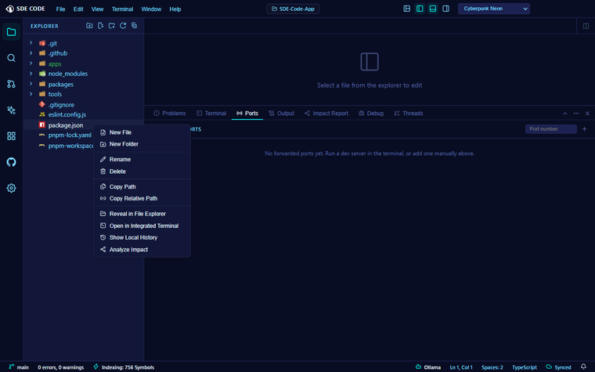Toggle the bottom panel layout button

point(433,9)
